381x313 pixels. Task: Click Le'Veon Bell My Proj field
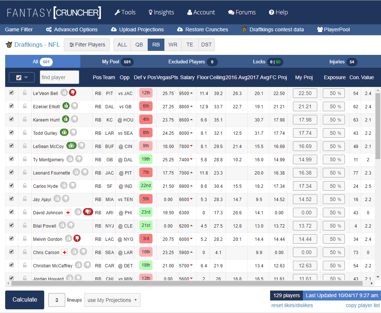click(305, 93)
